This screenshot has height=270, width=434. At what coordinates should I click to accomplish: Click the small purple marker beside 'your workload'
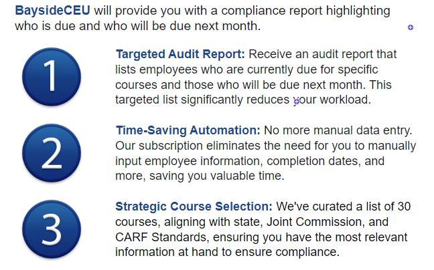[x=296, y=102]
